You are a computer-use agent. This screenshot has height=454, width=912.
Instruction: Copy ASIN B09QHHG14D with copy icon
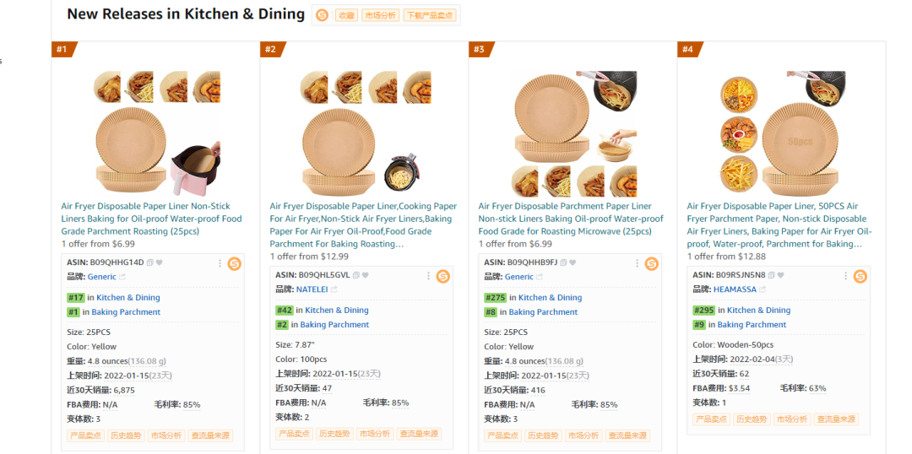pos(150,262)
